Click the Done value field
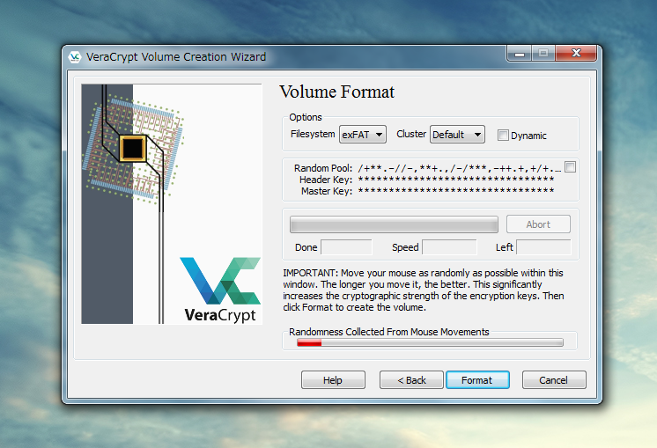This screenshot has height=448, width=657. 346,247
